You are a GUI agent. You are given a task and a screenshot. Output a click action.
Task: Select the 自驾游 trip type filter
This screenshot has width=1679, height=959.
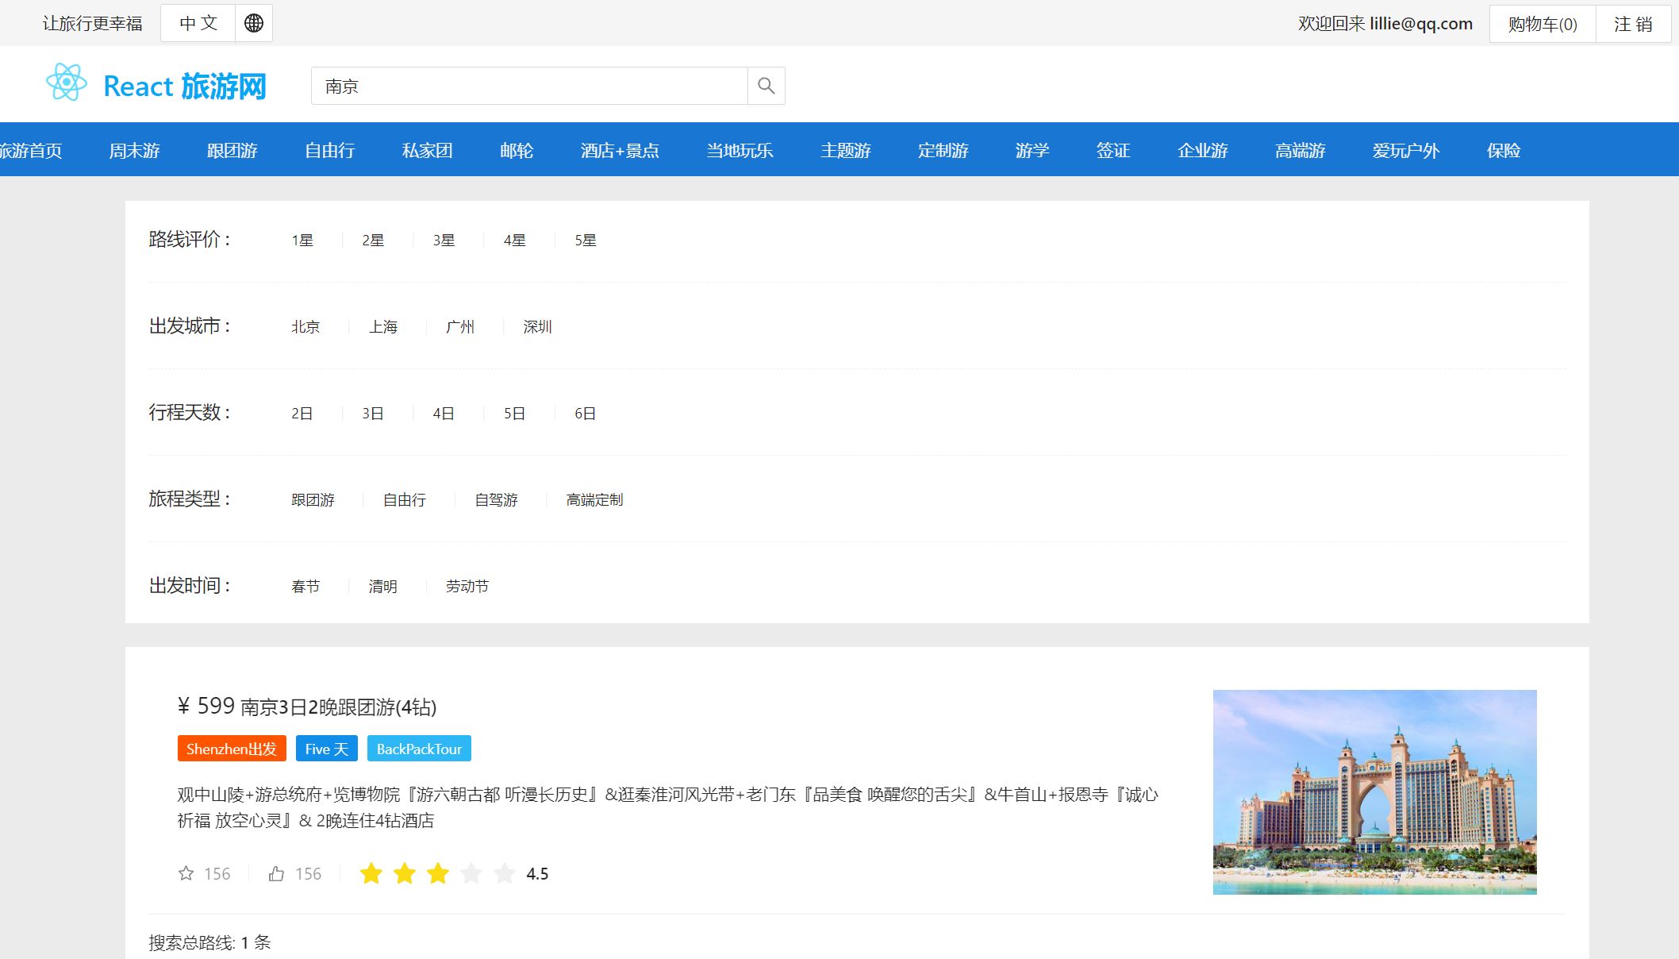click(496, 500)
